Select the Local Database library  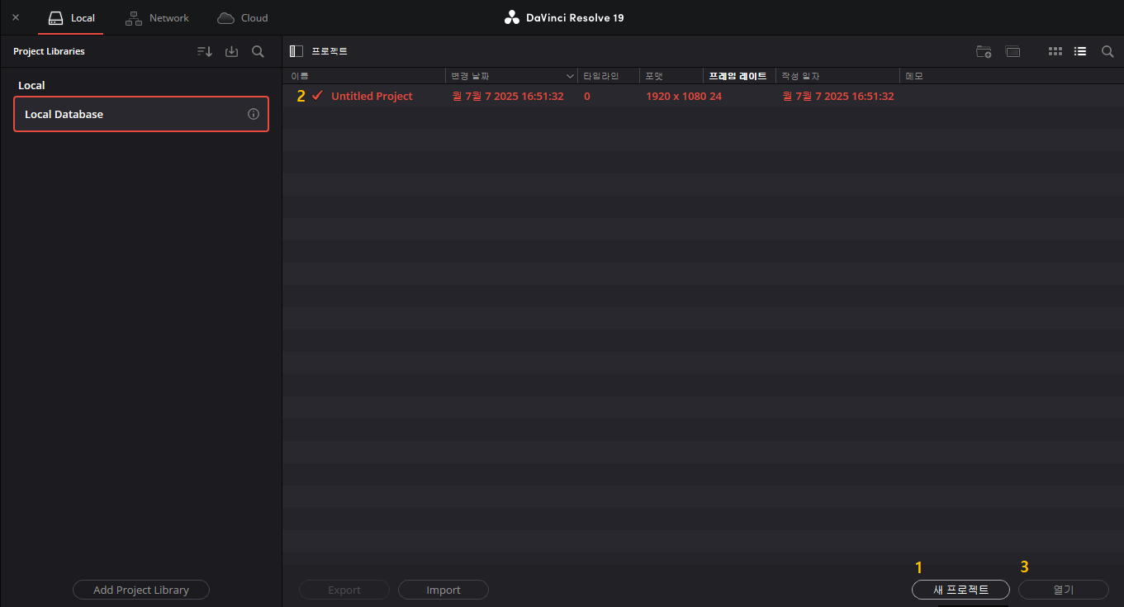(x=141, y=114)
